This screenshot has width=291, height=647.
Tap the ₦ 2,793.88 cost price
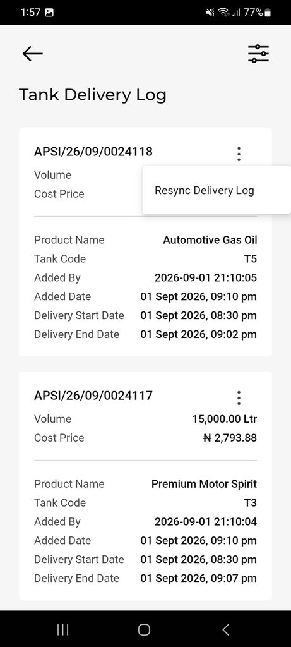click(230, 438)
